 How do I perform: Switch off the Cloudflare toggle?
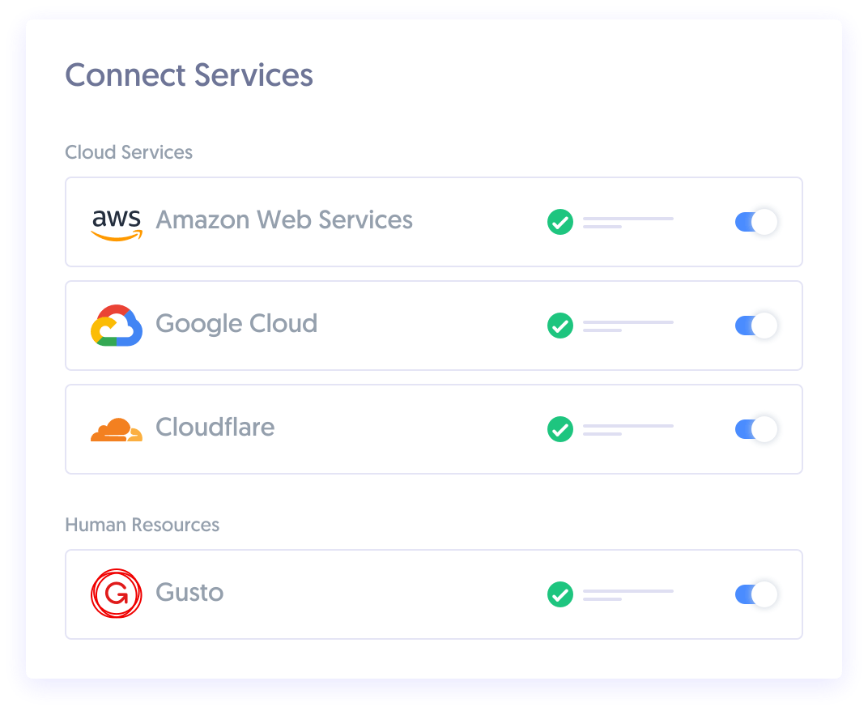click(x=756, y=429)
